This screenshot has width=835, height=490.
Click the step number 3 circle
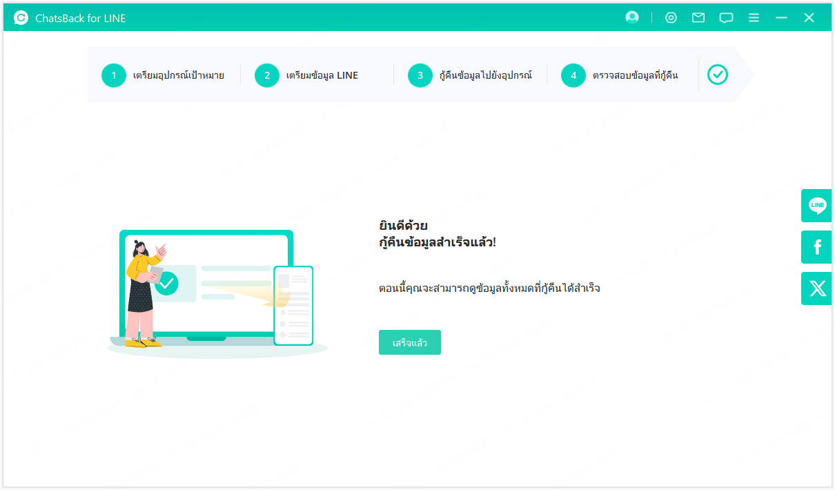coord(420,75)
